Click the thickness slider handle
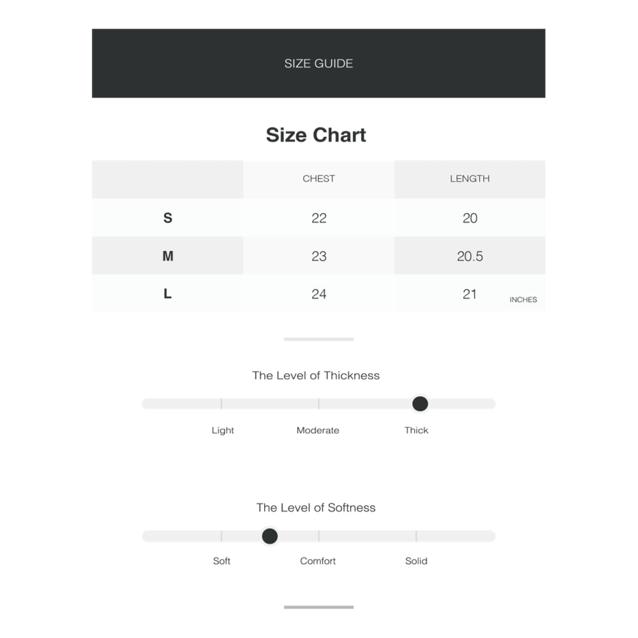The width and height of the screenshot is (638, 638). [420, 404]
